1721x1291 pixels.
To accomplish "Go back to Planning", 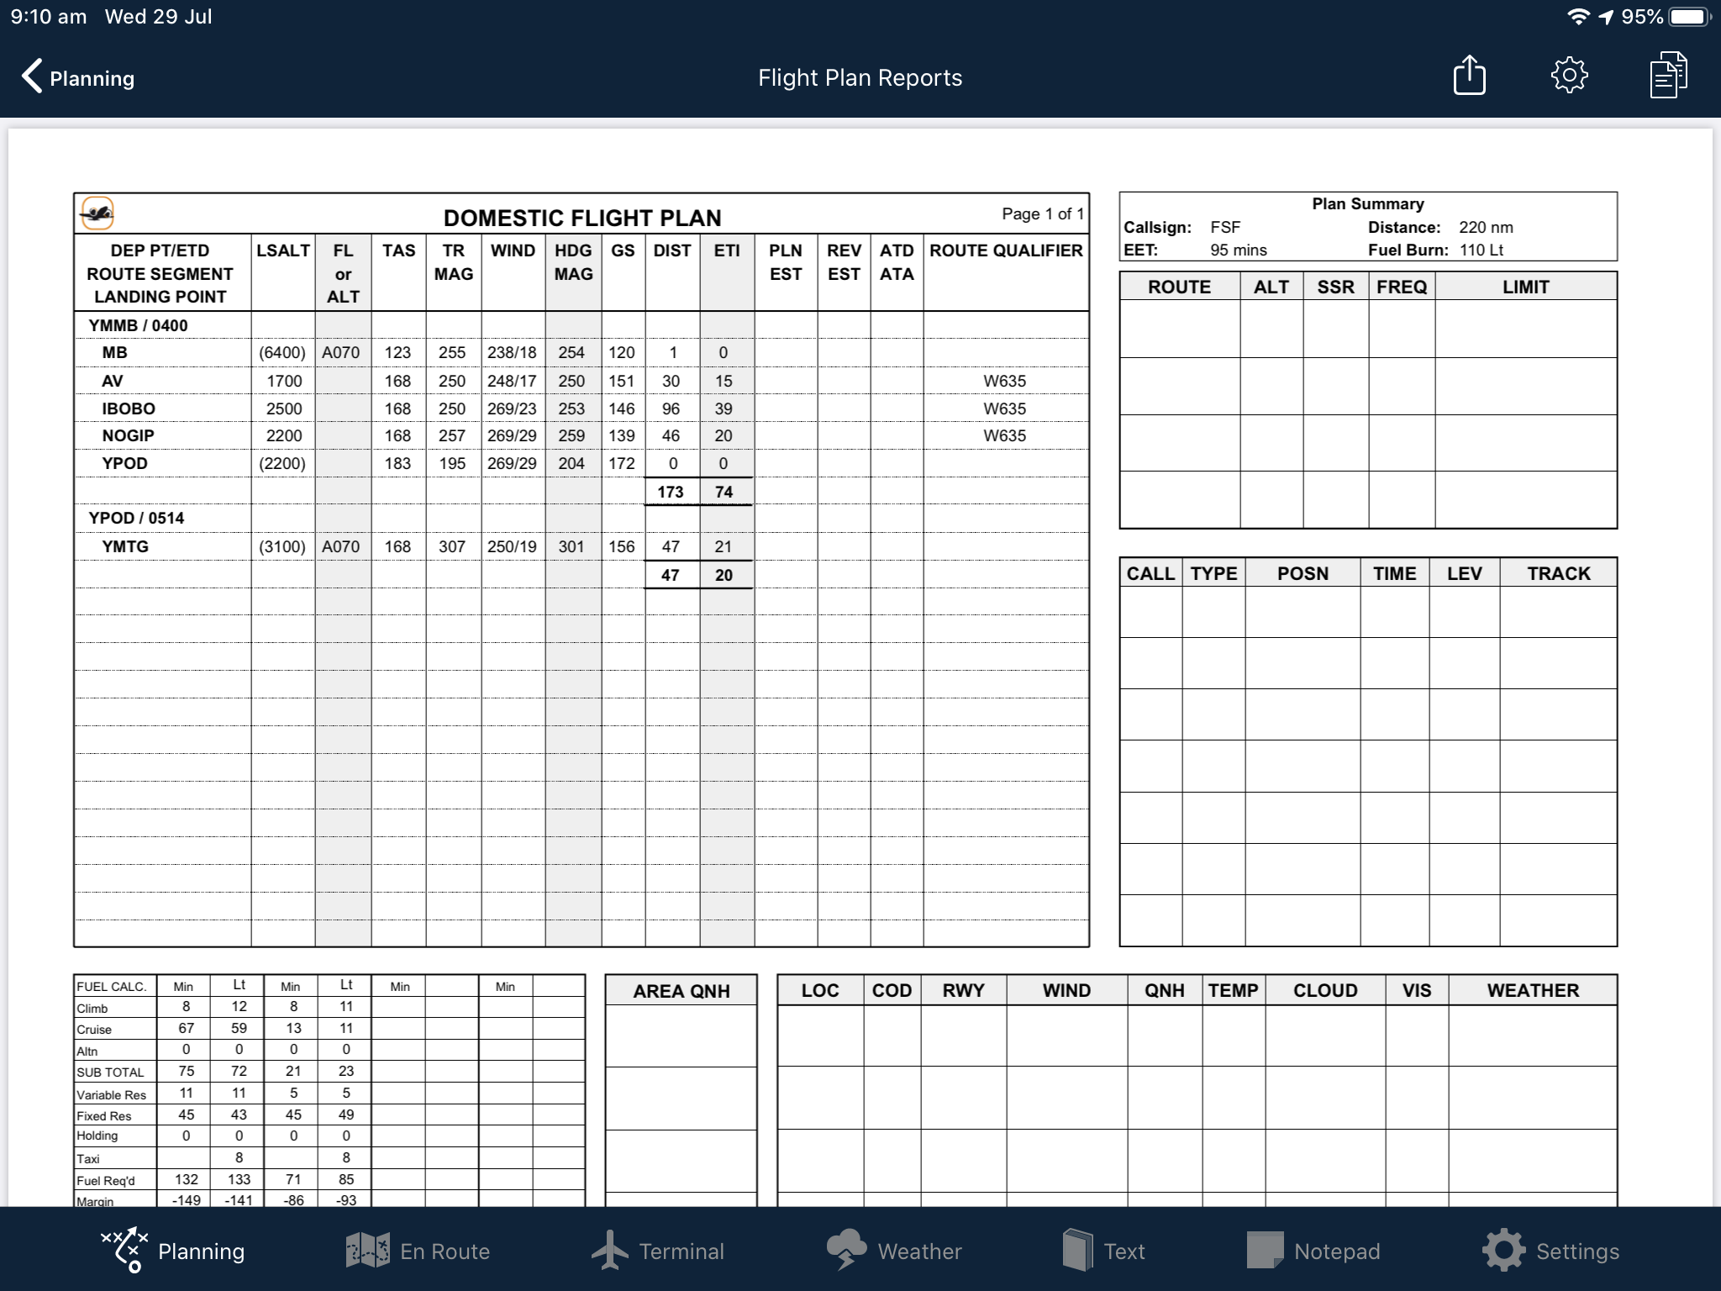I will [x=77, y=77].
